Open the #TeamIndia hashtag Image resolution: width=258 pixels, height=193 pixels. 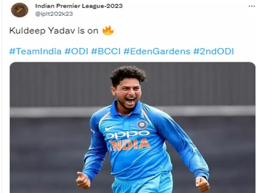point(35,51)
